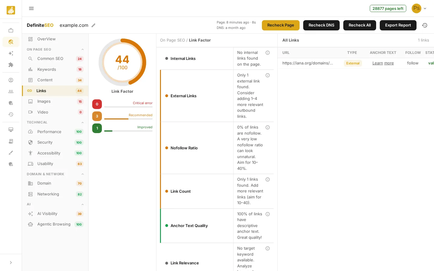Open the Usability section
Image resolution: width=434 pixels, height=271 pixels.
click(55, 164)
